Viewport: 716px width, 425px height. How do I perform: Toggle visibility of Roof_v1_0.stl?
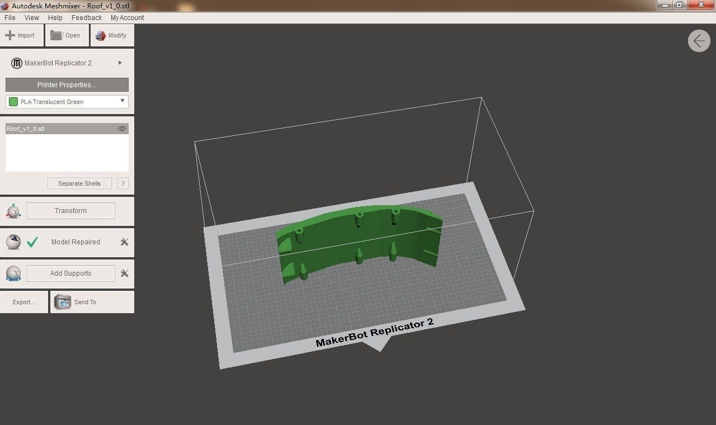[122, 129]
